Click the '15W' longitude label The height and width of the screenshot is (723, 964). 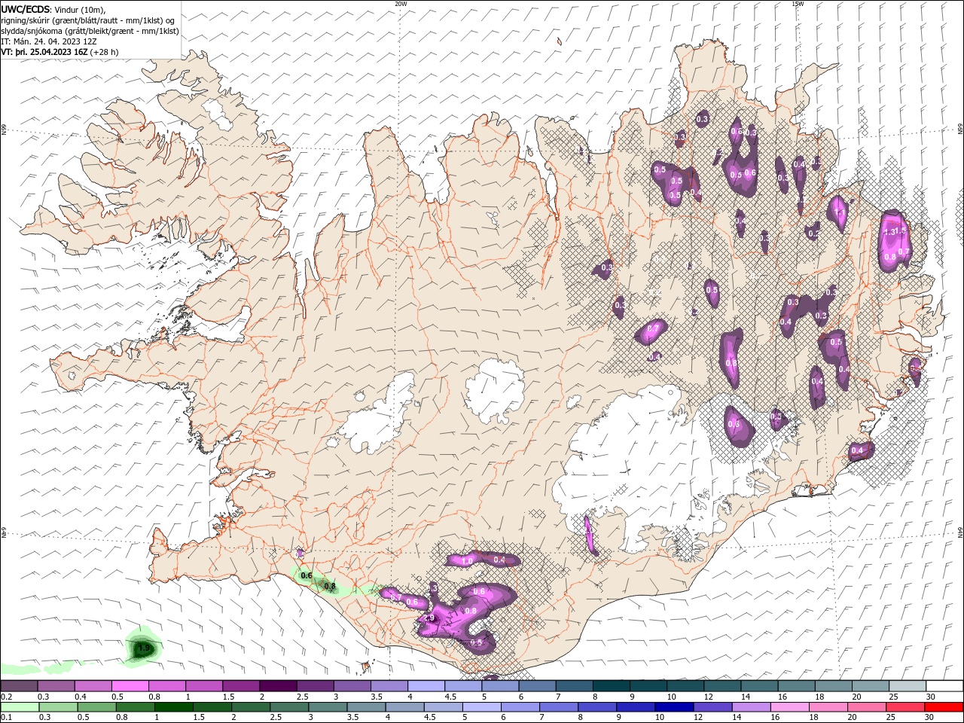click(x=798, y=4)
